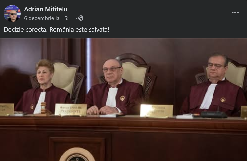This screenshot has height=161, width=247.
Task: Click the gold badge on right judge's robe
Action: point(223,100)
